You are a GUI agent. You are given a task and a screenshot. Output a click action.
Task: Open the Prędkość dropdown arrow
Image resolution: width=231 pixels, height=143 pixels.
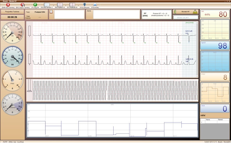pos(66,5)
